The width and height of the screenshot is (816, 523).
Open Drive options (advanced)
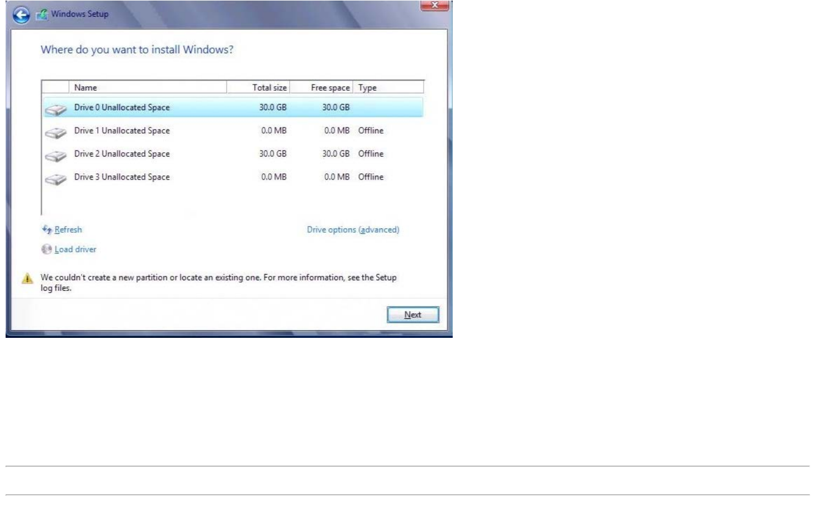[x=353, y=229]
